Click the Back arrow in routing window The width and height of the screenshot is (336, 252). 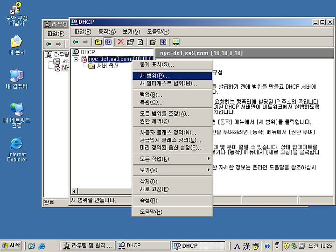click(x=49, y=44)
